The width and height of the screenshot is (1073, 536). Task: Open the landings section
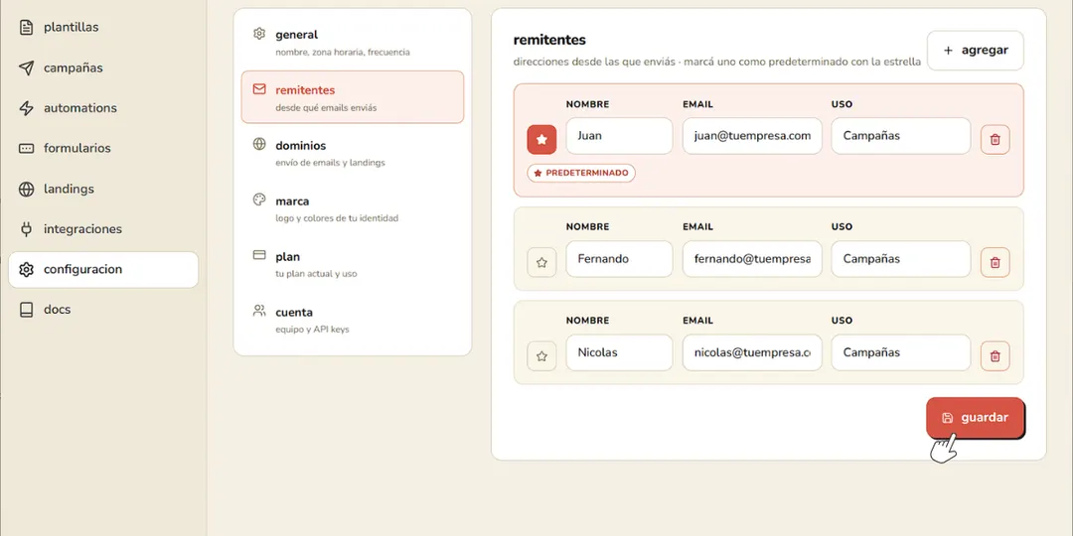tap(103, 189)
